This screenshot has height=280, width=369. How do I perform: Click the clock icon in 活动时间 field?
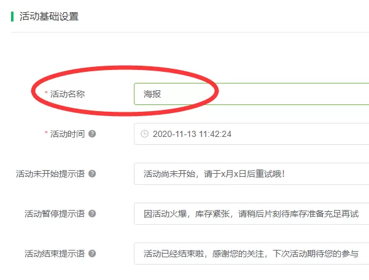[x=144, y=134]
